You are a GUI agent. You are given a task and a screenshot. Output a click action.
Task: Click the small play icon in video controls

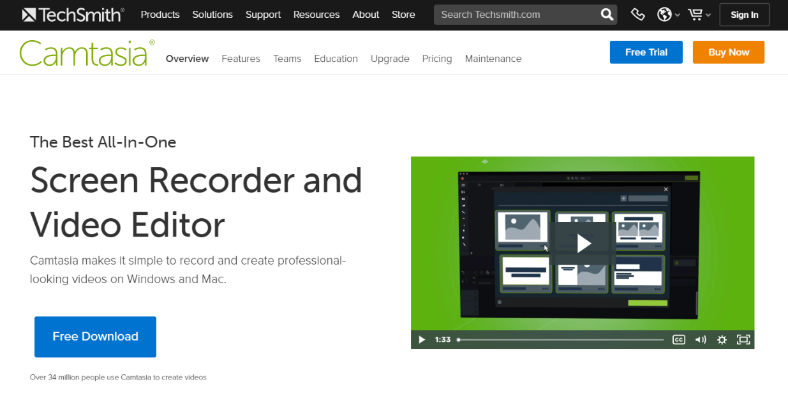point(421,340)
